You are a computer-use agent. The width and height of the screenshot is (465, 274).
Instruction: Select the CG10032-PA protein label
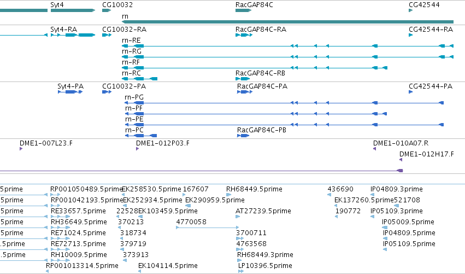tap(124, 86)
